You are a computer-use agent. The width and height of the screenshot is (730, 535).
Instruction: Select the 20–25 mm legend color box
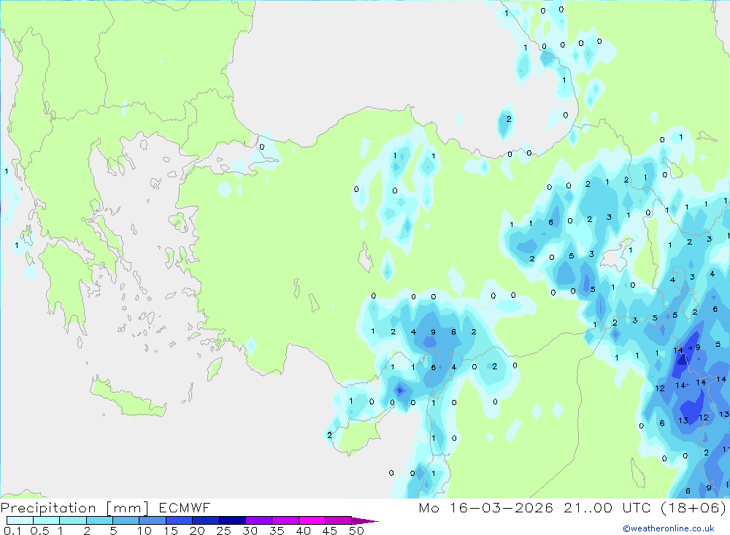click(206, 520)
